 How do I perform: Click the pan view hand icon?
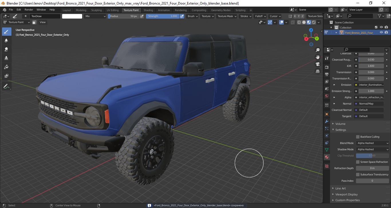(317, 57)
